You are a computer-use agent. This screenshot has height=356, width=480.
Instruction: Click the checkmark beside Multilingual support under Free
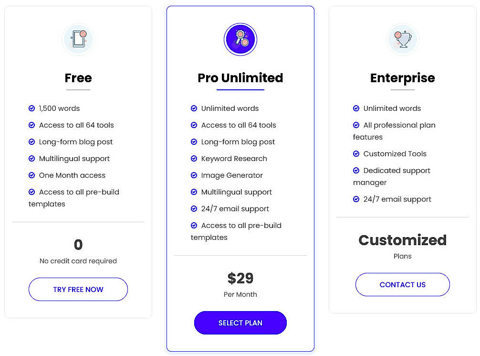[x=31, y=159]
